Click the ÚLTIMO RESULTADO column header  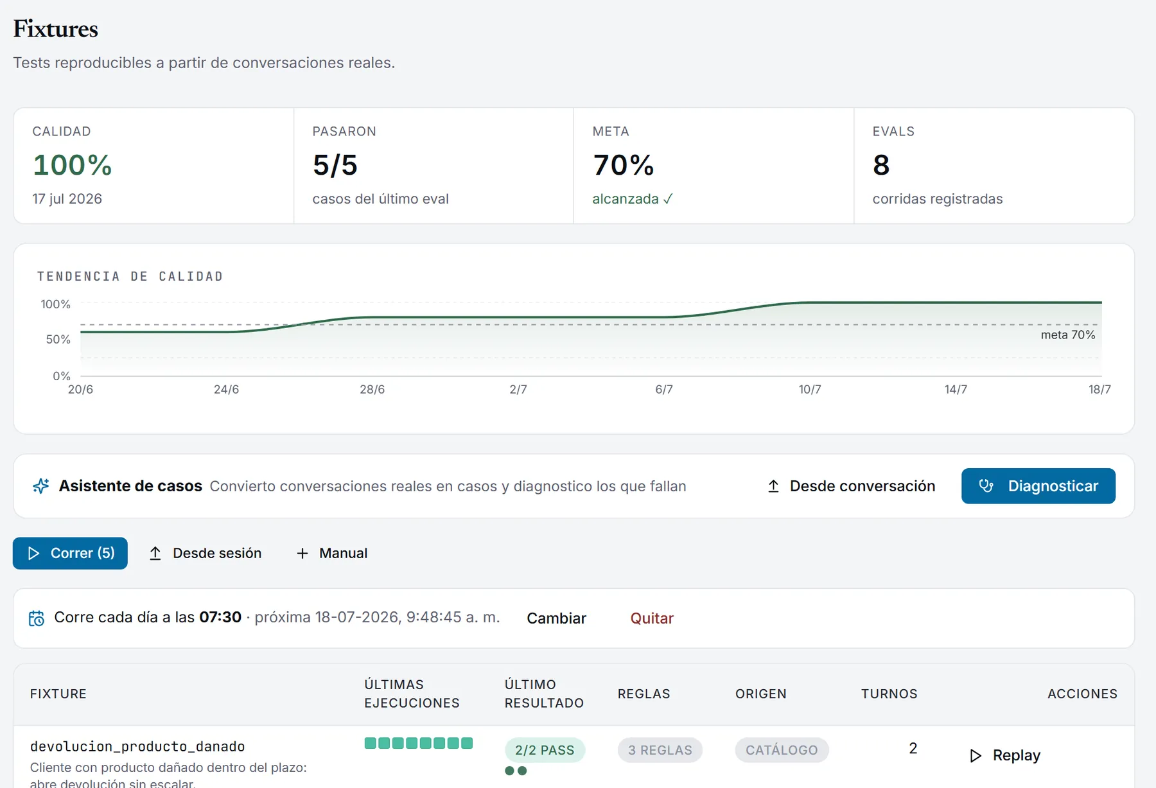544,694
